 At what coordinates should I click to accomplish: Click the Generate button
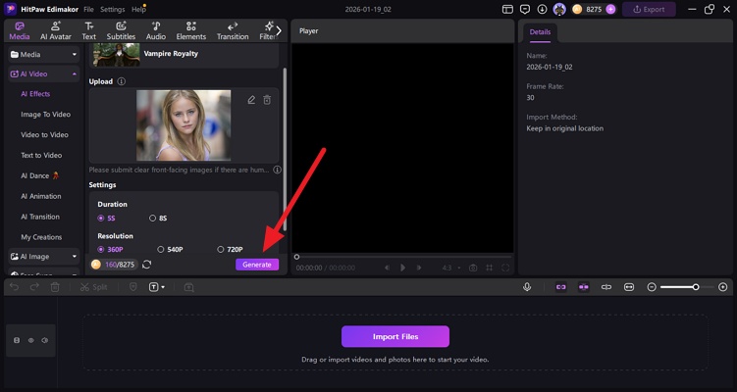pos(257,265)
